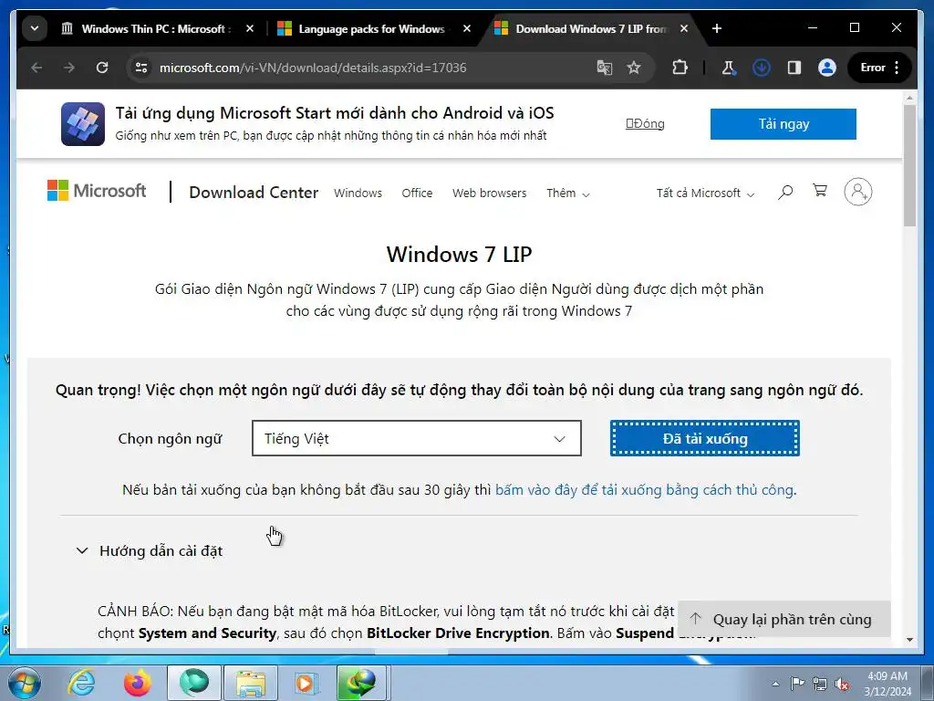The width and height of the screenshot is (934, 701).
Task: Show hidden system tray icons
Action: 775,684
